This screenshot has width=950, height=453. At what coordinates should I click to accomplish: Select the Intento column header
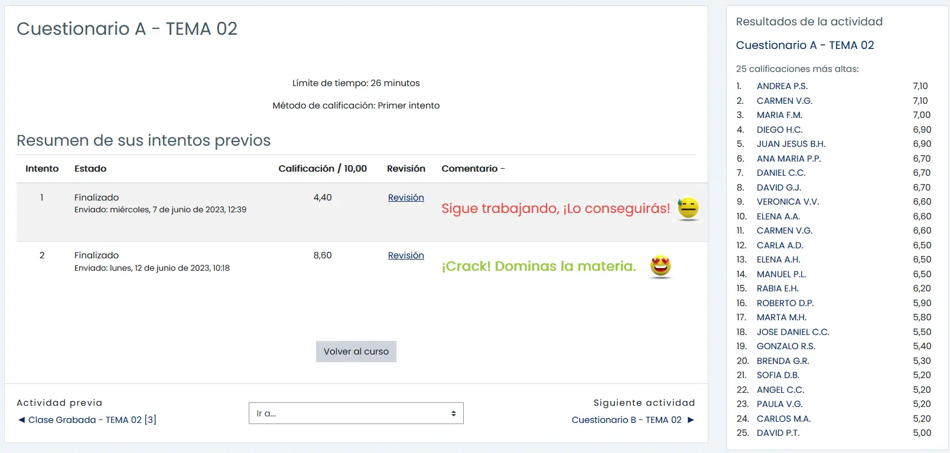(42, 169)
